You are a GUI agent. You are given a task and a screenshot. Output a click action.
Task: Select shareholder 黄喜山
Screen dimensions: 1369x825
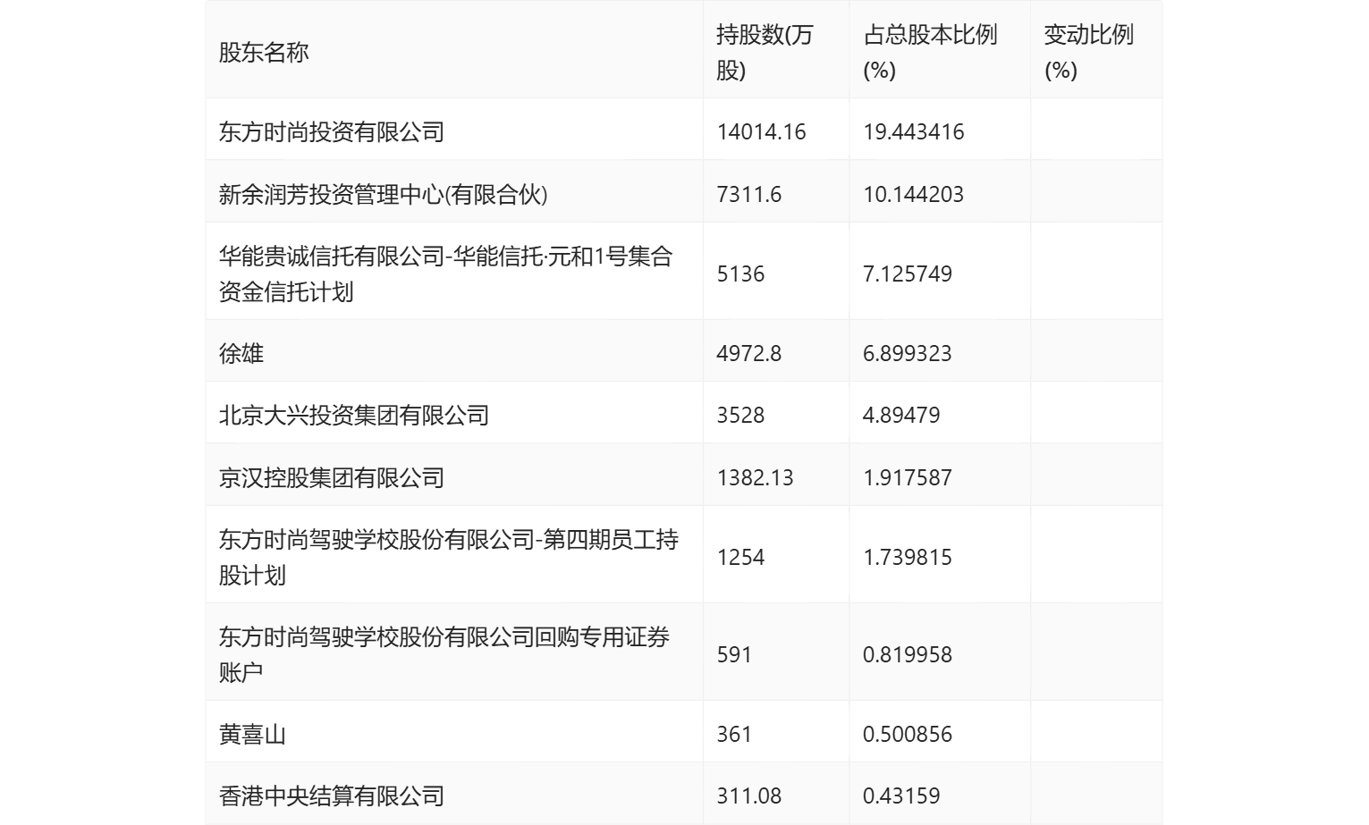tap(252, 734)
